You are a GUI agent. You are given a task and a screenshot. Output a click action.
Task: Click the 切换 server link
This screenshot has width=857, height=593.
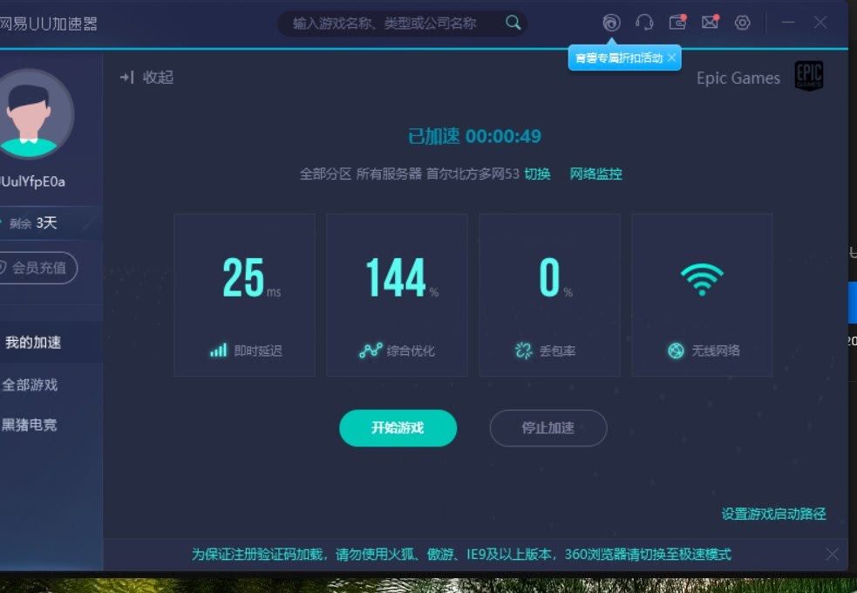pos(537,174)
